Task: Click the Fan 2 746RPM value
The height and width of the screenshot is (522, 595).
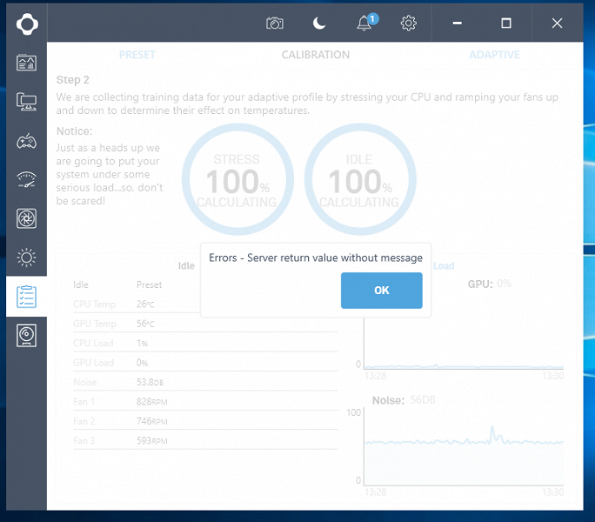Action: [151, 421]
